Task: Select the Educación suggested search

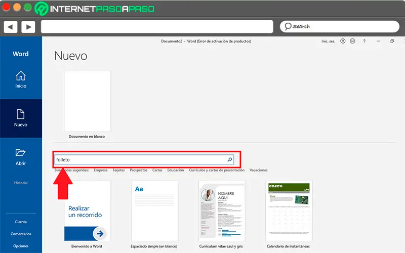Action: pyautogui.click(x=176, y=170)
